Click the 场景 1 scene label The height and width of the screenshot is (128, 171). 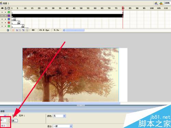(x=6, y=3)
